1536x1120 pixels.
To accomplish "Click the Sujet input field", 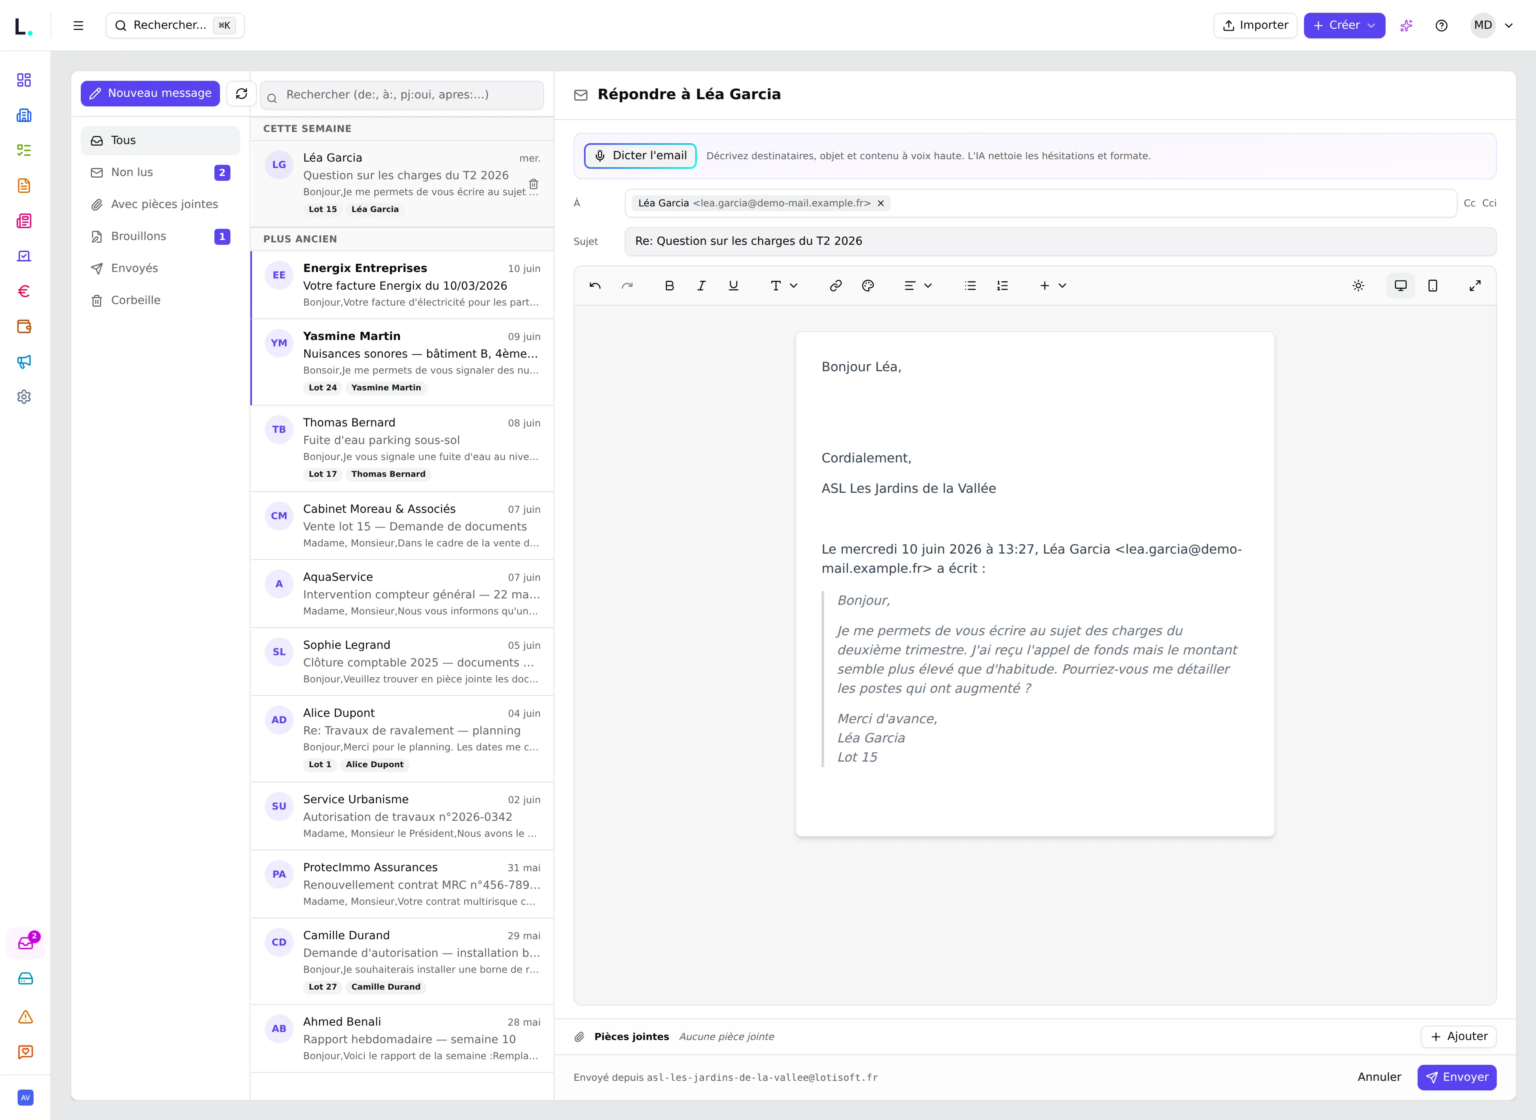I will (1060, 241).
